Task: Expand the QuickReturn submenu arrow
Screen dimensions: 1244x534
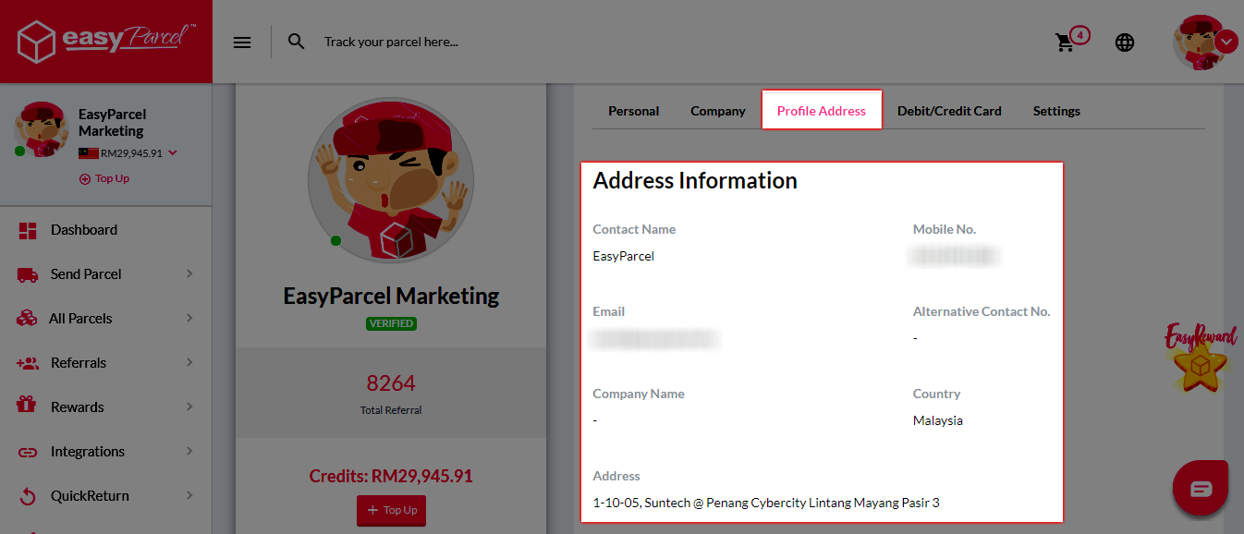Action: tap(189, 496)
